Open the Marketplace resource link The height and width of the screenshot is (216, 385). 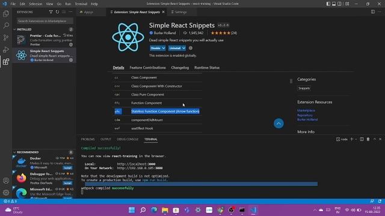[306, 110]
